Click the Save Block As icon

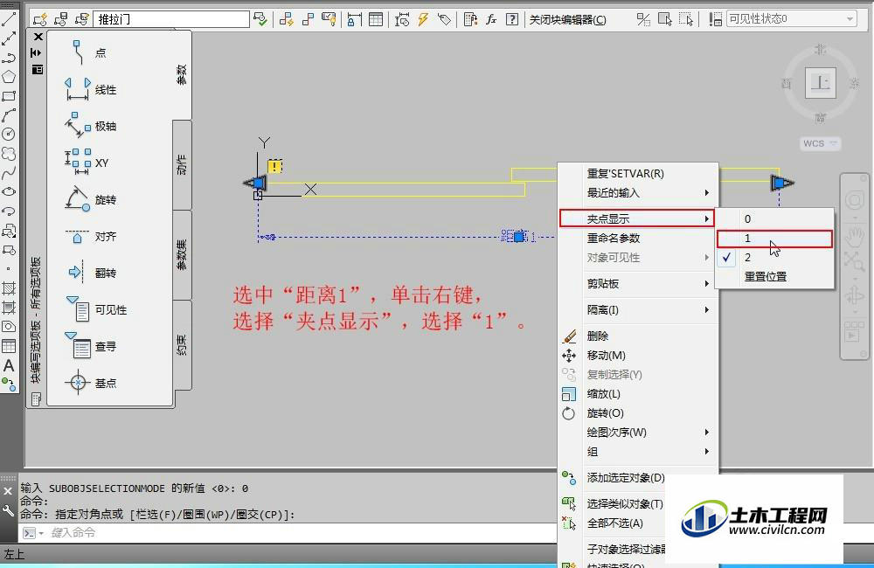82,19
